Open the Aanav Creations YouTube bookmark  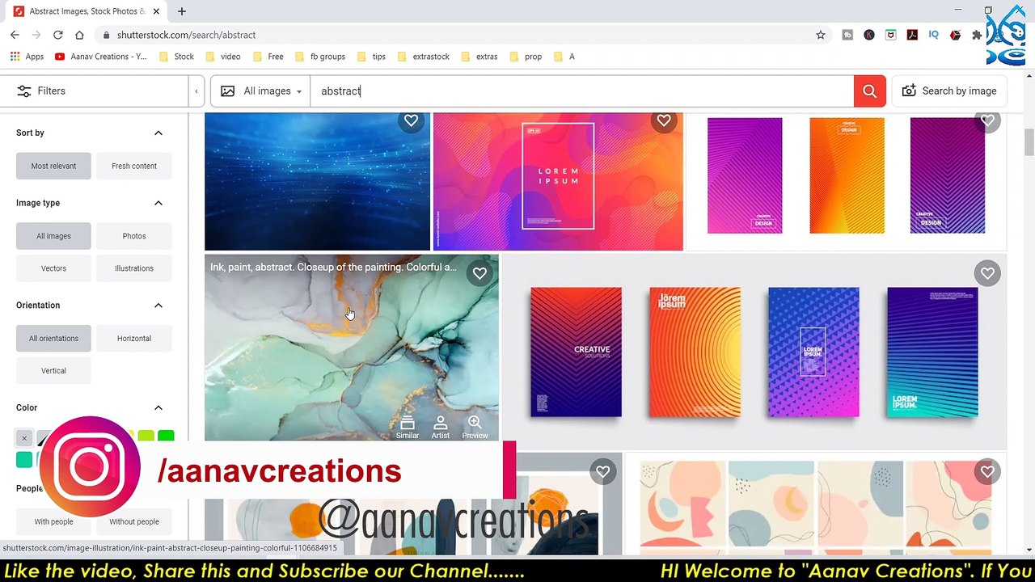[101, 57]
